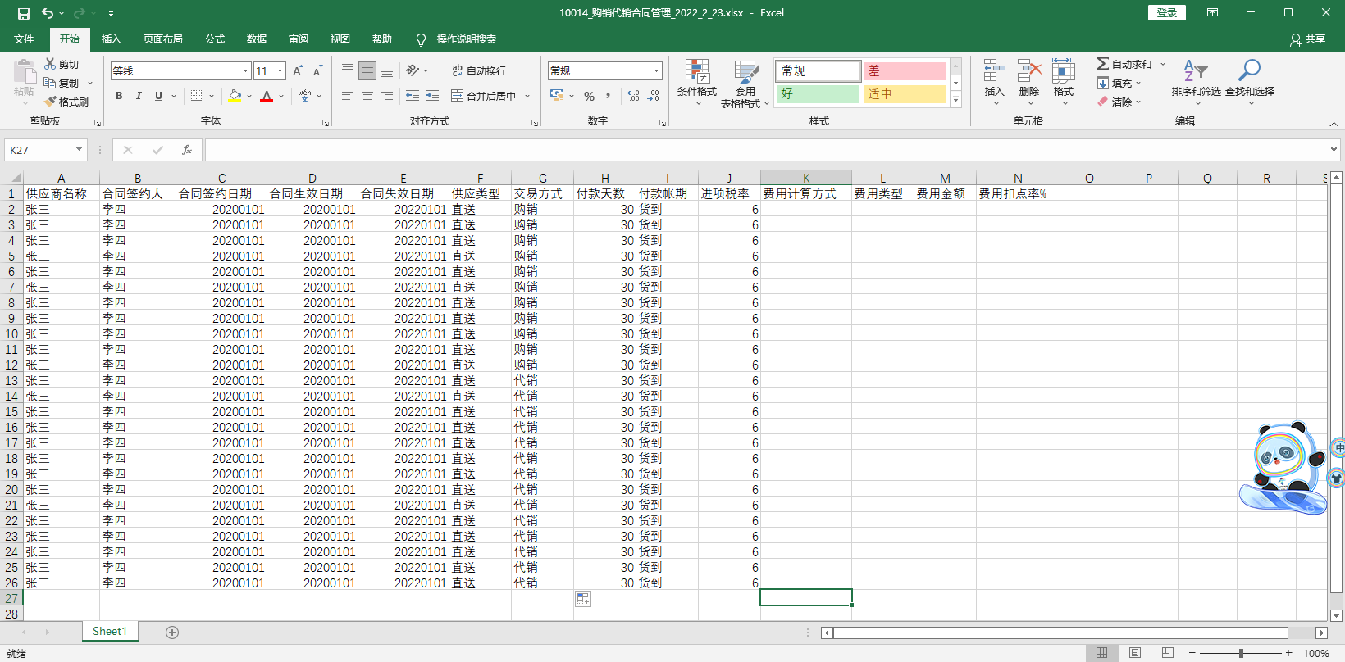
Task: Click the Save icon in title bar
Action: pyautogui.click(x=24, y=13)
